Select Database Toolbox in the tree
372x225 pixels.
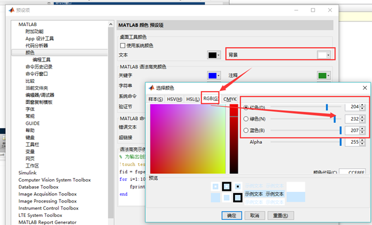[x=38, y=187]
